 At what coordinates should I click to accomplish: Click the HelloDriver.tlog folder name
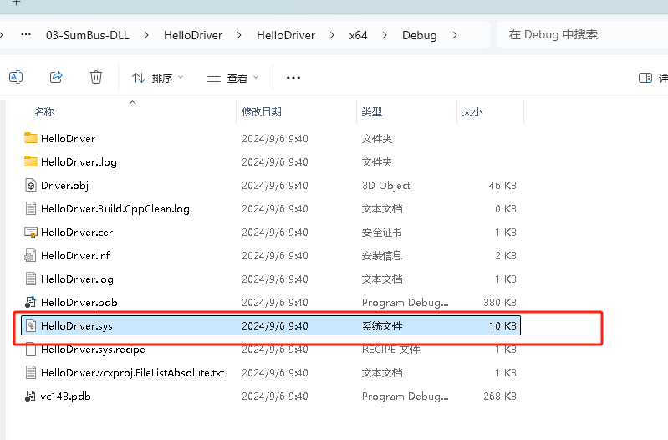coord(79,162)
